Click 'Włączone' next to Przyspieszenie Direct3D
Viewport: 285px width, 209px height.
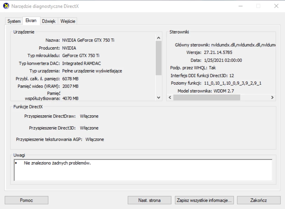pos(89,128)
